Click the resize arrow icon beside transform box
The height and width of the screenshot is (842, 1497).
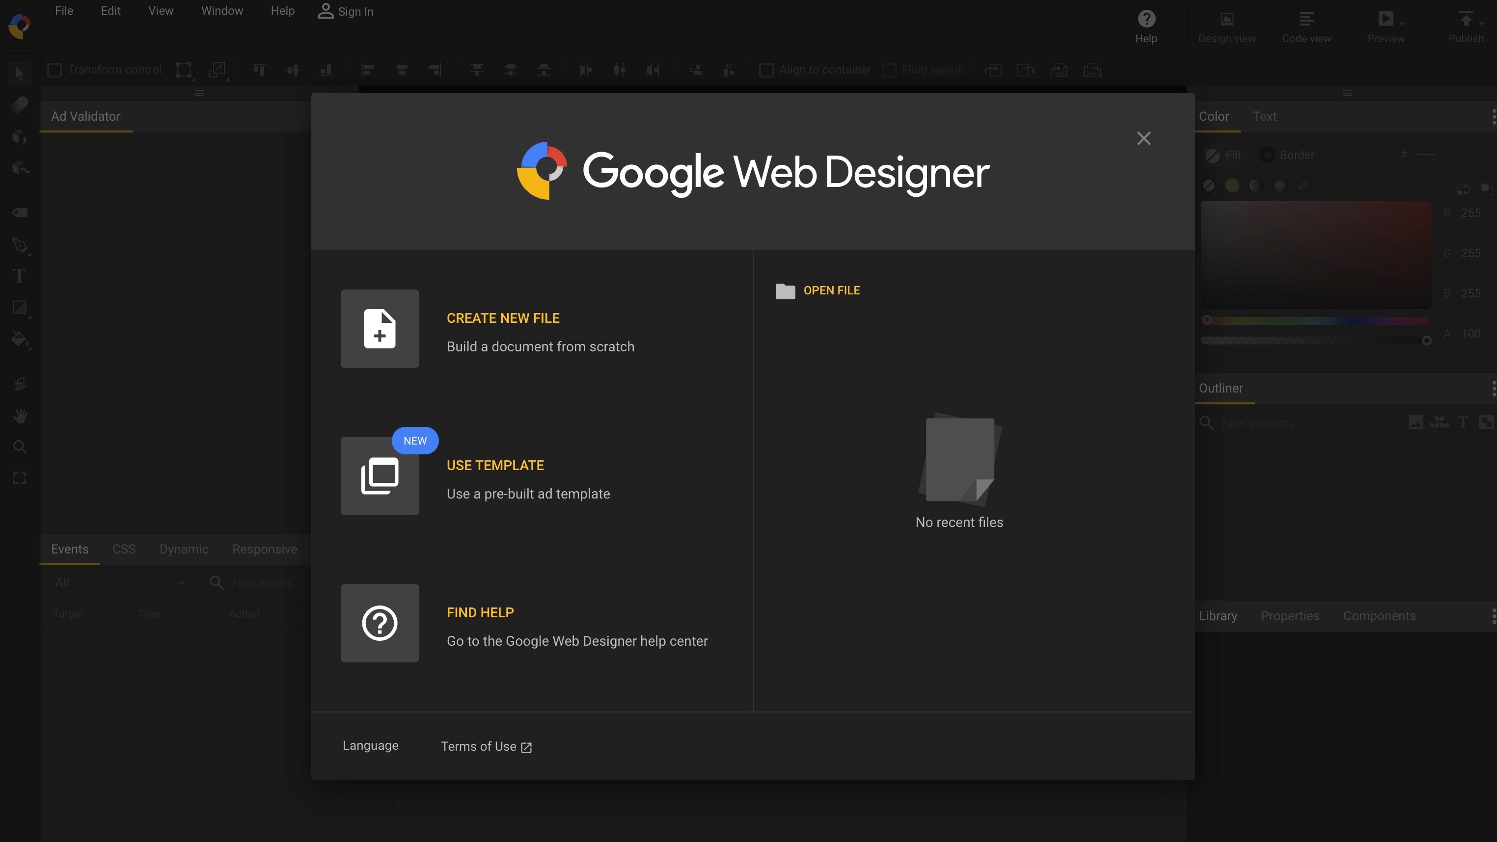pos(218,70)
